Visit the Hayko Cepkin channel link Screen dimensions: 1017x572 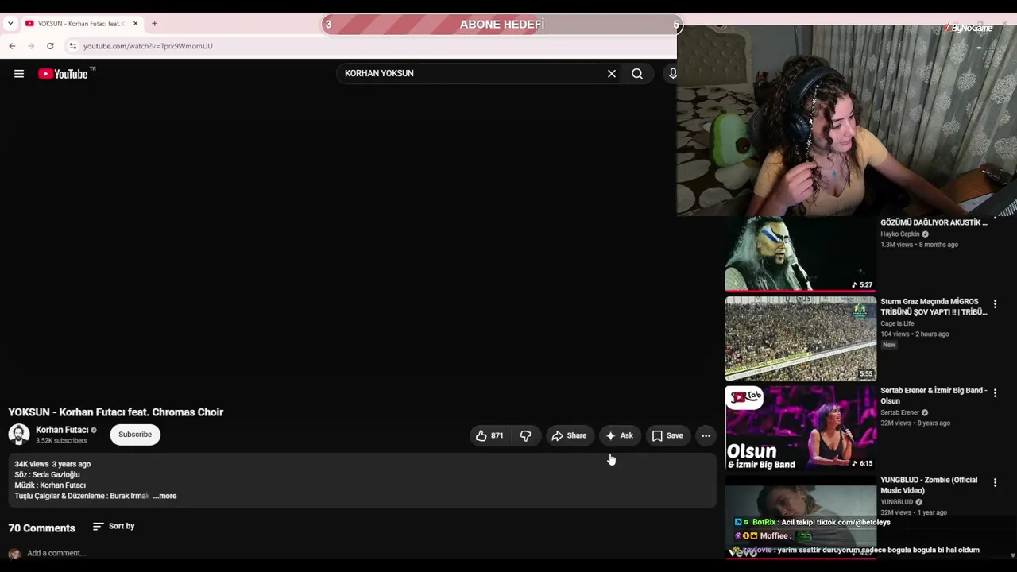900,234
